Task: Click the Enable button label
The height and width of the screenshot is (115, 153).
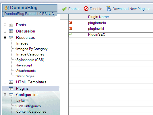Action: coord(74,9)
